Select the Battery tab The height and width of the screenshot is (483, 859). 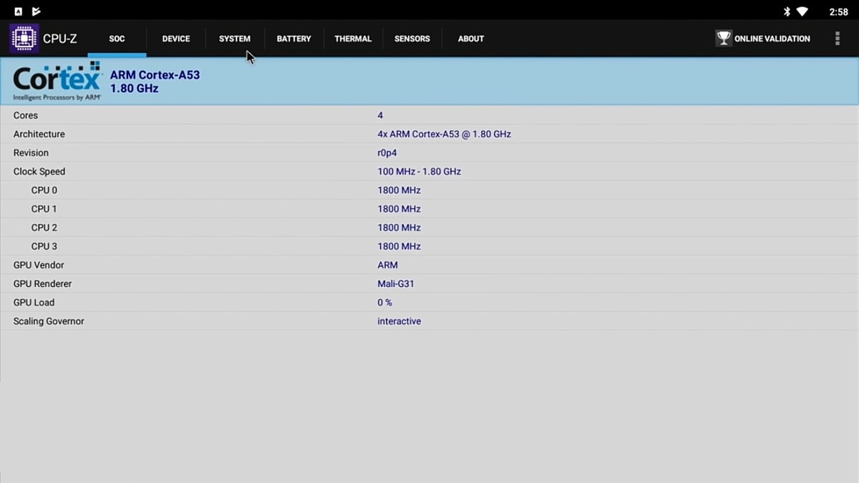coord(293,39)
